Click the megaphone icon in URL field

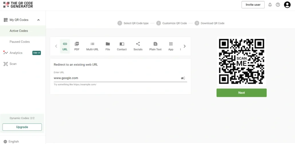point(183,78)
